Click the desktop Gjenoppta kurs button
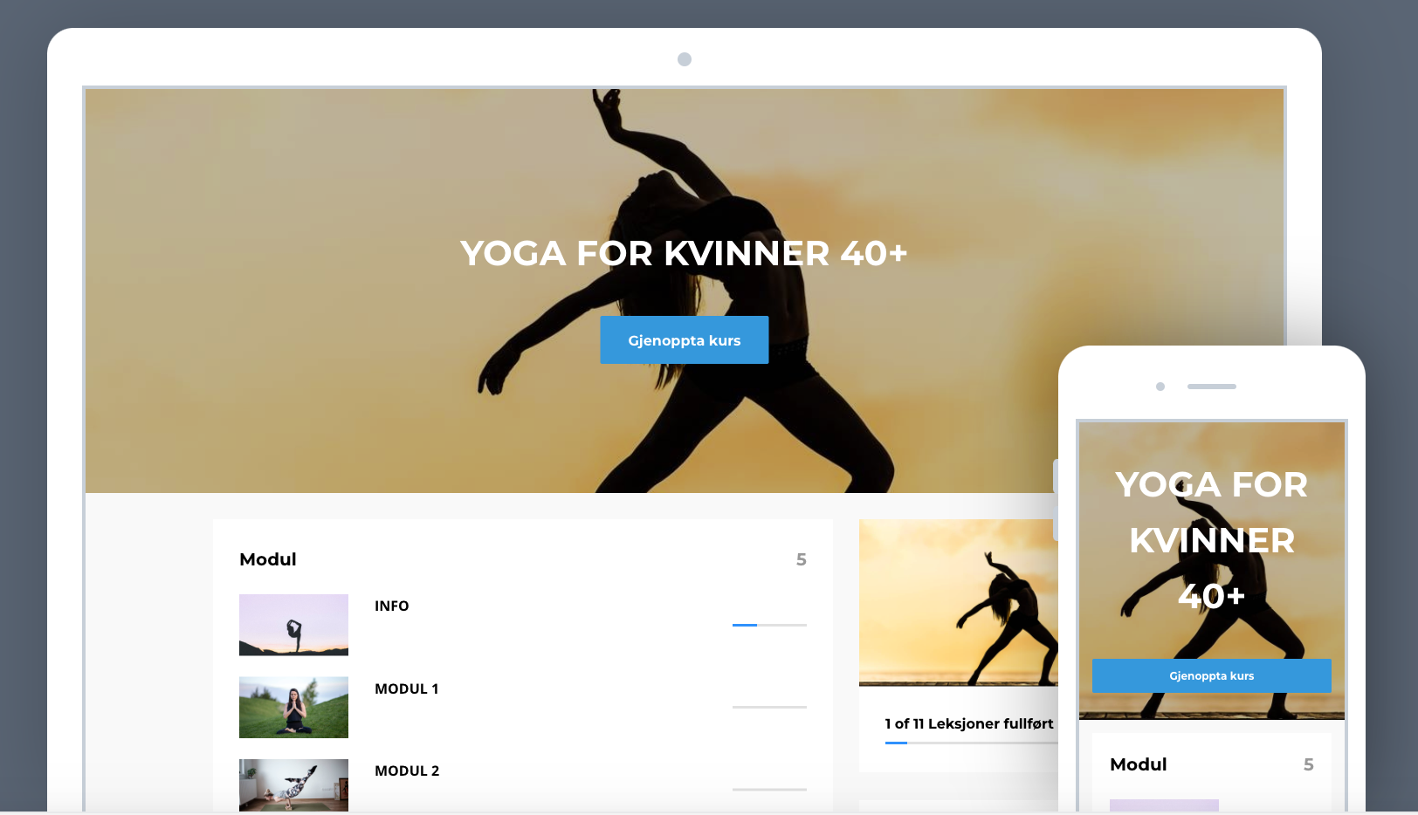1418x815 pixels. (685, 340)
